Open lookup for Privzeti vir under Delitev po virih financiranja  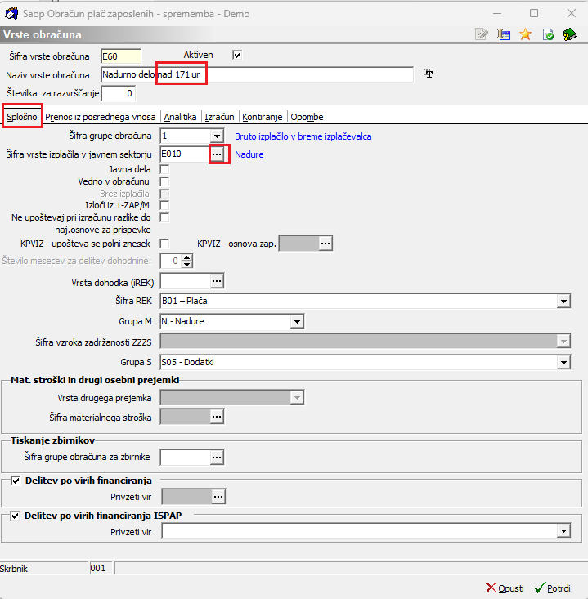(218, 497)
